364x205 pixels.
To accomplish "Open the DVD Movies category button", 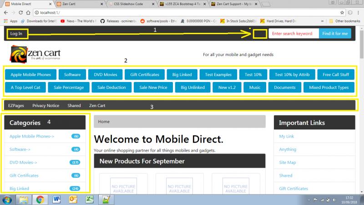I will [x=106, y=75].
